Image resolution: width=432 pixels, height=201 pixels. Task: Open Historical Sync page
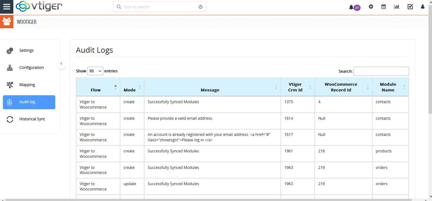click(x=32, y=119)
